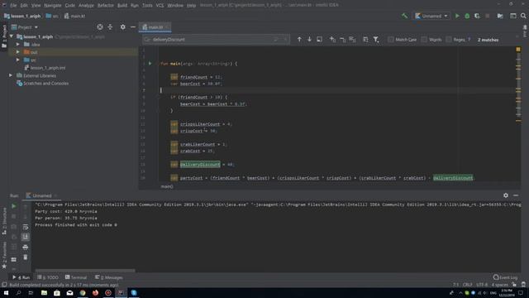The width and height of the screenshot is (529, 298).
Task: Select the Unnamed tab in Run panel
Action: click(41, 195)
